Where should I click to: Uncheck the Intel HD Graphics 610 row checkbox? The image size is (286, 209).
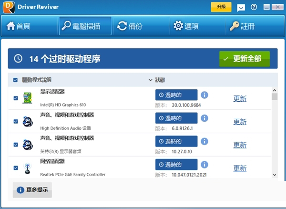16,98
